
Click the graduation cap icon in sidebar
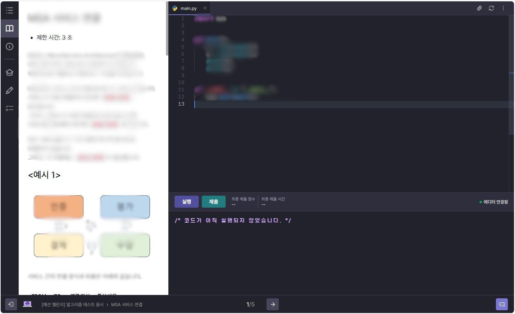tap(10, 72)
